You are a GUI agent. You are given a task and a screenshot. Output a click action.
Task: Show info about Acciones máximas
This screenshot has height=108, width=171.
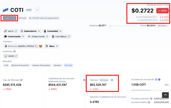click(151, 98)
